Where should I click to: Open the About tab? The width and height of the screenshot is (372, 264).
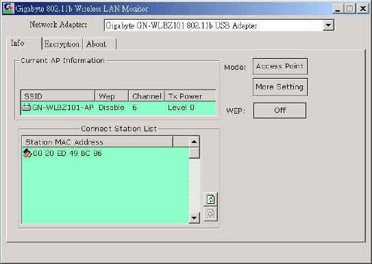(x=99, y=44)
